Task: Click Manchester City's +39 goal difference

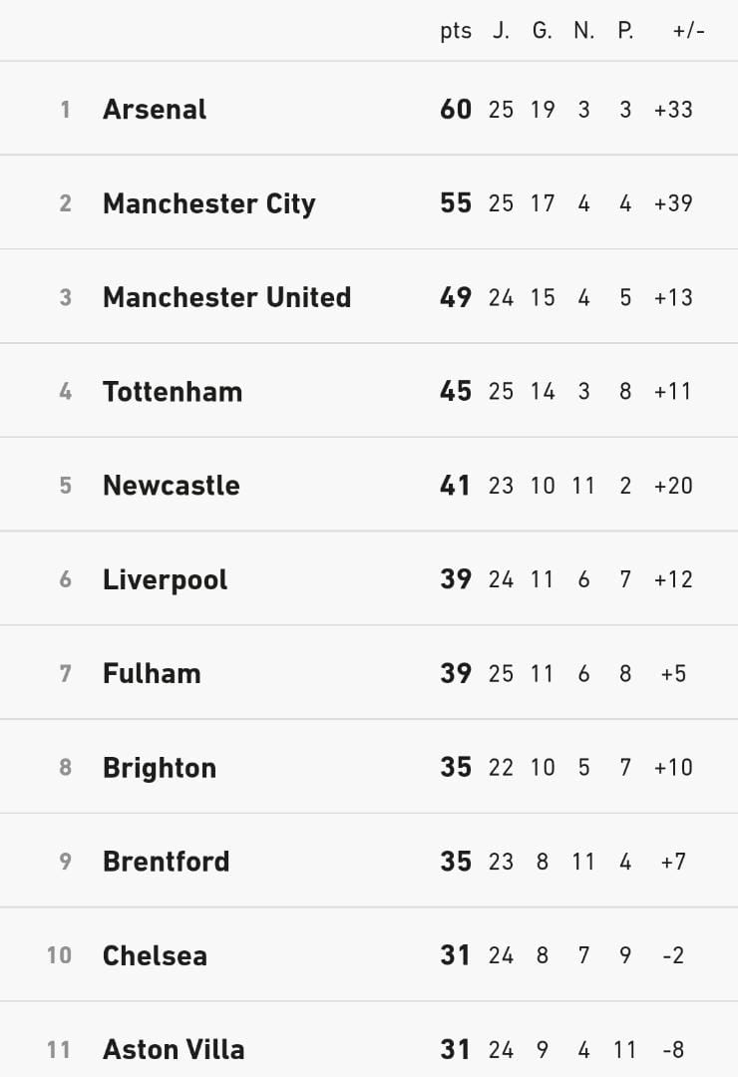Action: tap(673, 203)
